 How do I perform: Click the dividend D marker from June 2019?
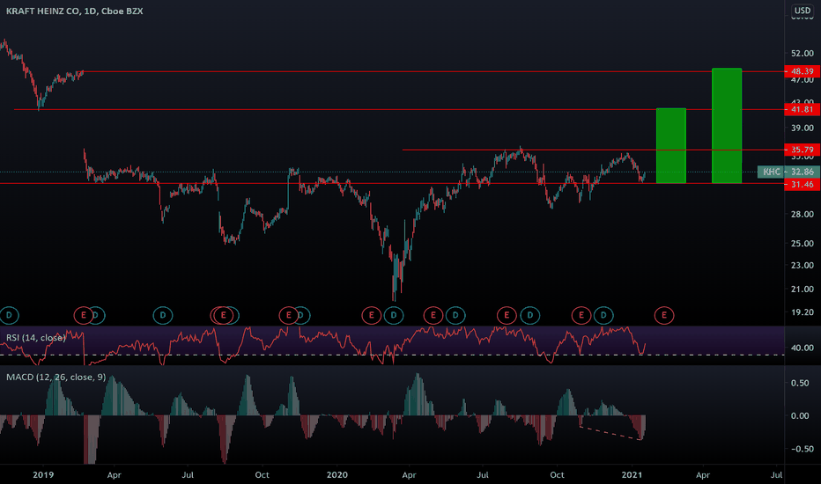click(x=163, y=315)
